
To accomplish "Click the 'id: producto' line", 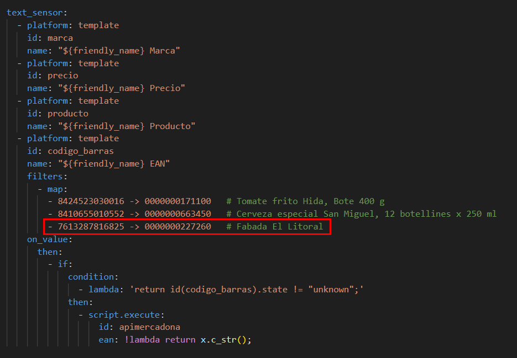I will coord(58,113).
